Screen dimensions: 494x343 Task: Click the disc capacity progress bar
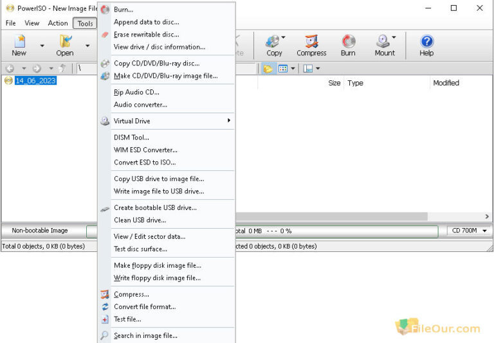pos(336,231)
